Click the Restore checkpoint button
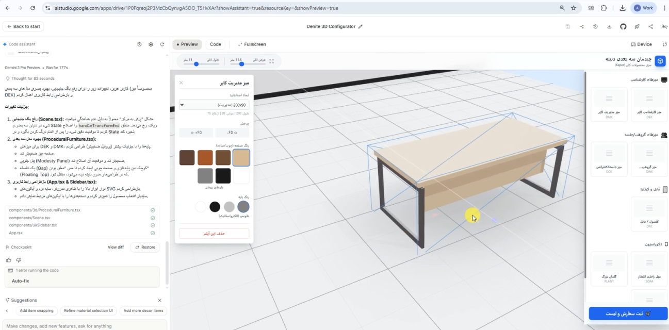The image size is (669, 330). [x=145, y=247]
